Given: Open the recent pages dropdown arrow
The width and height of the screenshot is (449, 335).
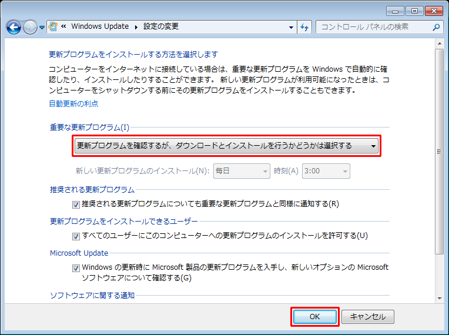Looking at the screenshot, I should tap(42, 28).
